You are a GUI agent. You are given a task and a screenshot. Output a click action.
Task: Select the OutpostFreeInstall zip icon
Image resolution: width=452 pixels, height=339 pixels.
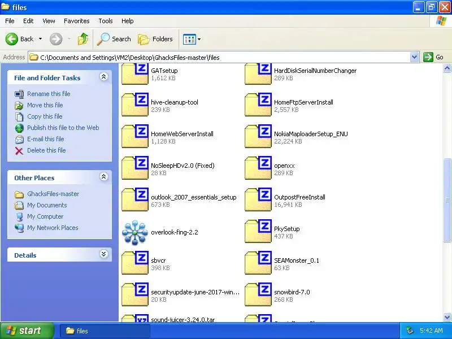[x=258, y=199]
